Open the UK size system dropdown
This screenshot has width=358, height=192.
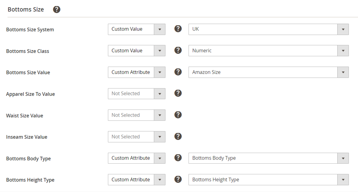pos(268,29)
